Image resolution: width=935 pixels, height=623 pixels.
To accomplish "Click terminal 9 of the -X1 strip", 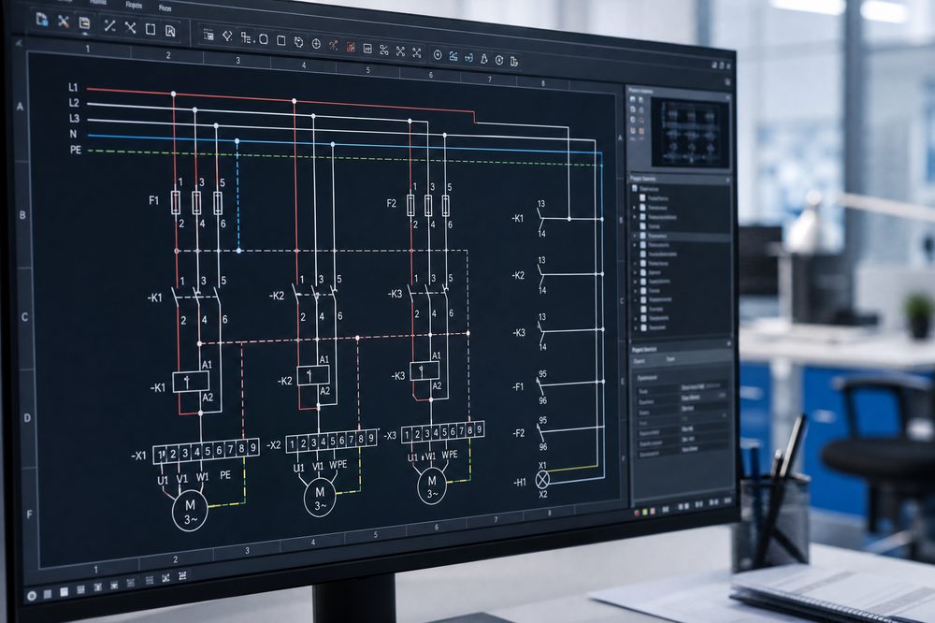I will (252, 447).
